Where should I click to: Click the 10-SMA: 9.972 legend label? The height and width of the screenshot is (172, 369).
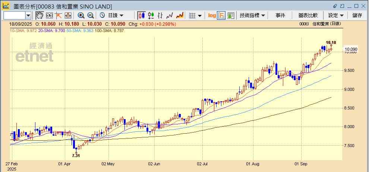coord(23,31)
